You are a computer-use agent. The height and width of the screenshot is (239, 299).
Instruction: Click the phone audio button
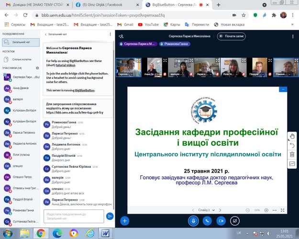tap(207, 221)
